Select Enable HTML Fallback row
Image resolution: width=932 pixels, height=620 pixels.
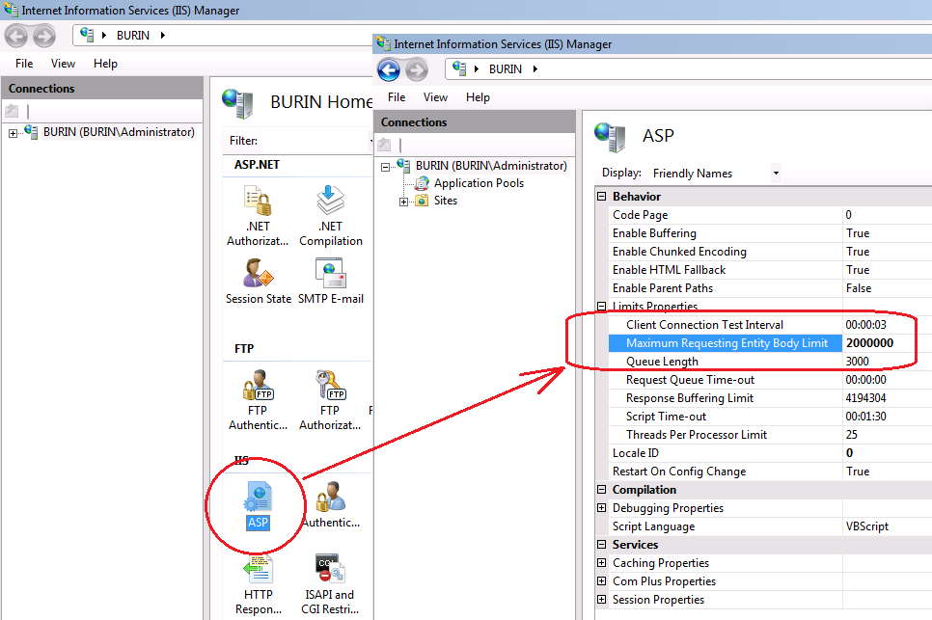tap(770, 270)
